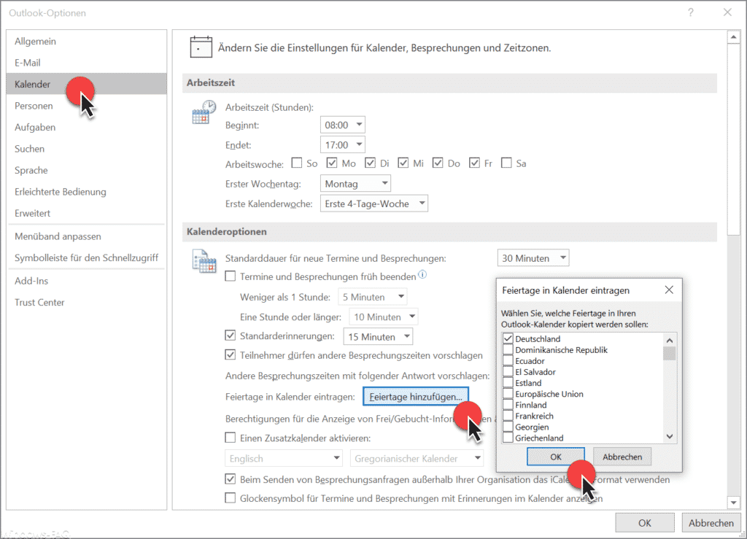747x539 pixels.
Task: Click OK in Outlook-Optionen window
Action: [x=645, y=523]
